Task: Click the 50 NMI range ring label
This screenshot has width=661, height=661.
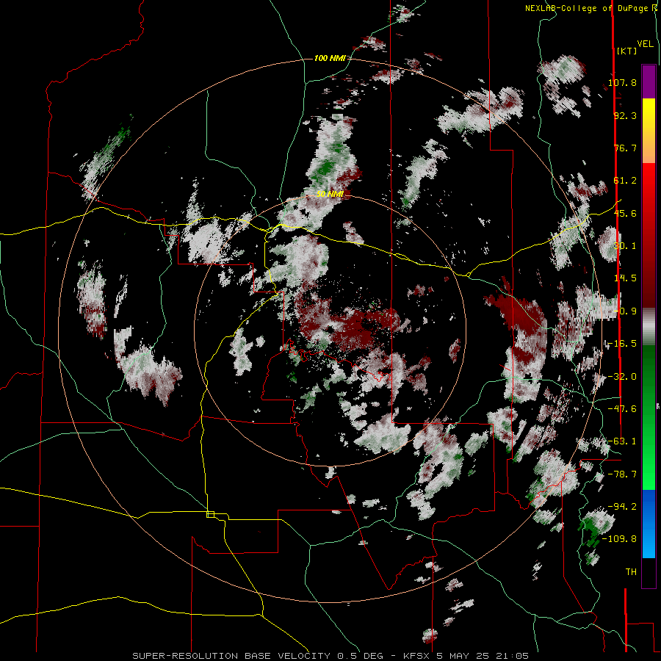Action: [x=330, y=194]
